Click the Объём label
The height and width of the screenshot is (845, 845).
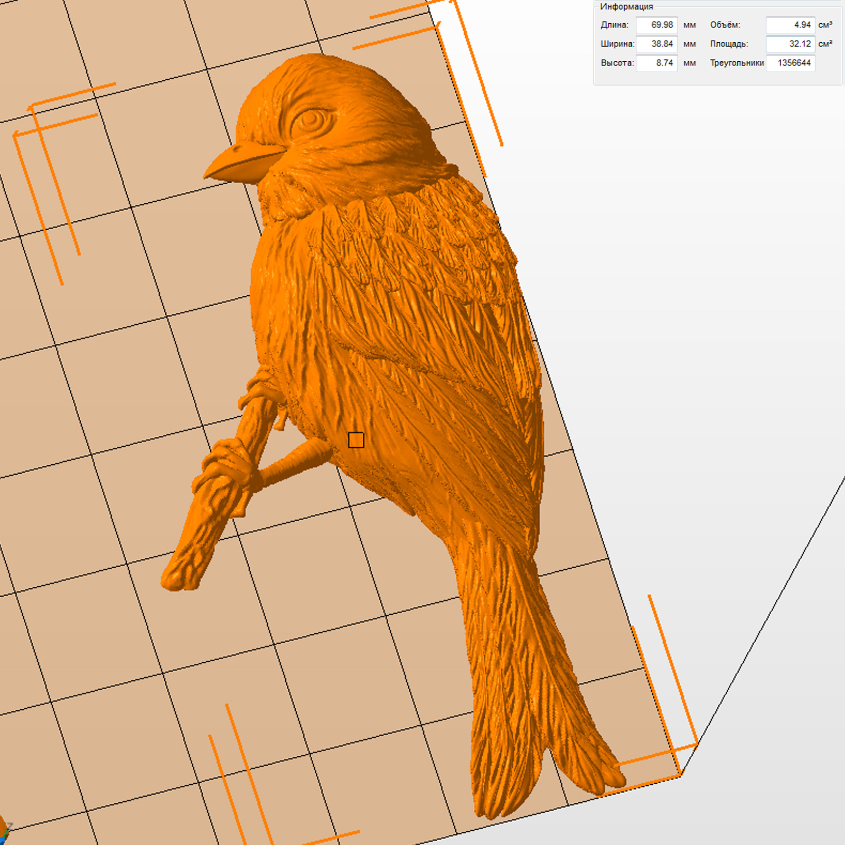click(725, 25)
